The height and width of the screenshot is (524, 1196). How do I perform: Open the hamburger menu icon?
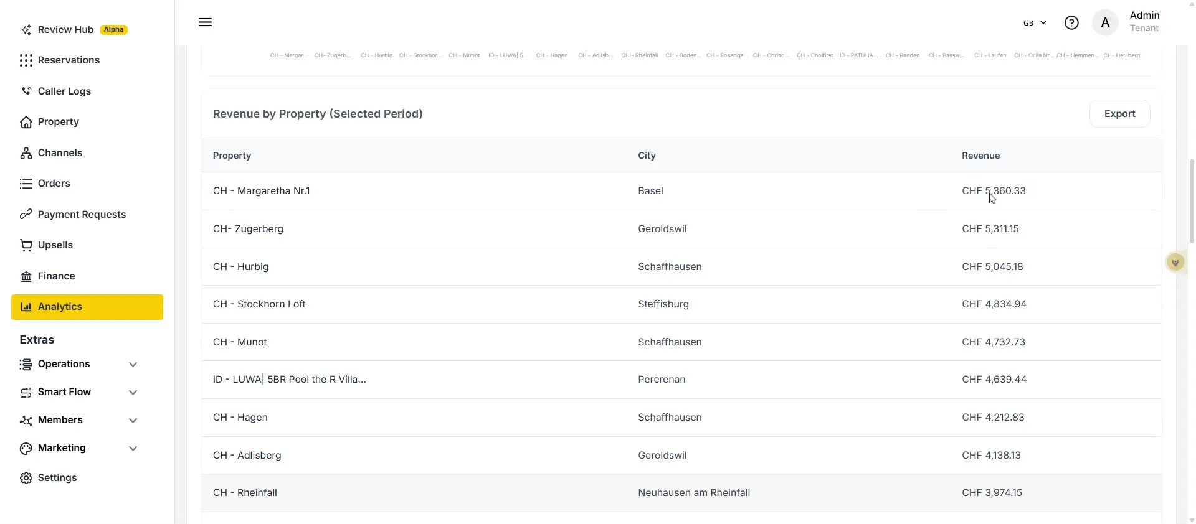pos(205,22)
